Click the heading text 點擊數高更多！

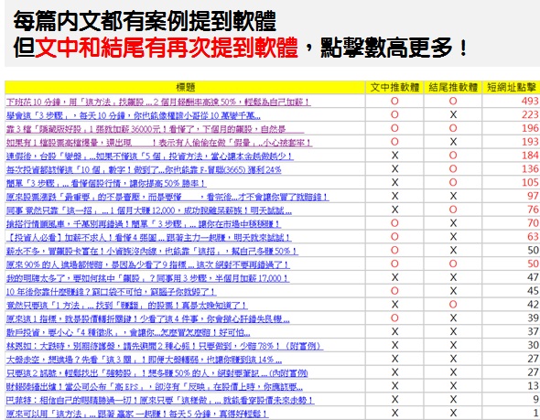[x=394, y=48]
